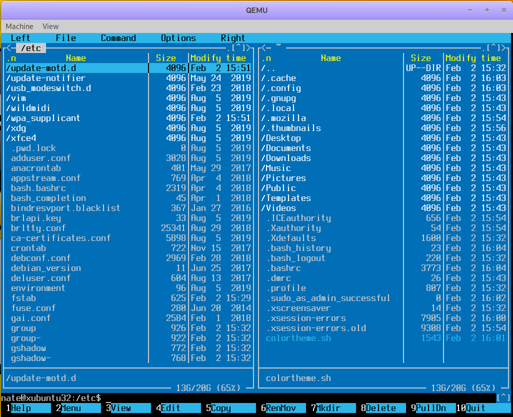The width and height of the screenshot is (513, 417).
Task: Open the Right panel menu
Action: click(x=233, y=38)
